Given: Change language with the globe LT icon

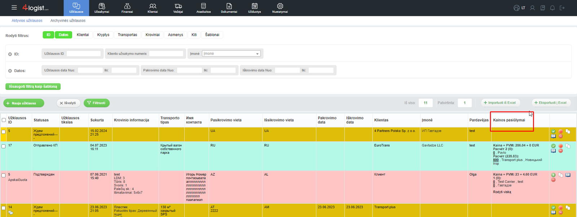Looking at the screenshot, I should [519, 8].
